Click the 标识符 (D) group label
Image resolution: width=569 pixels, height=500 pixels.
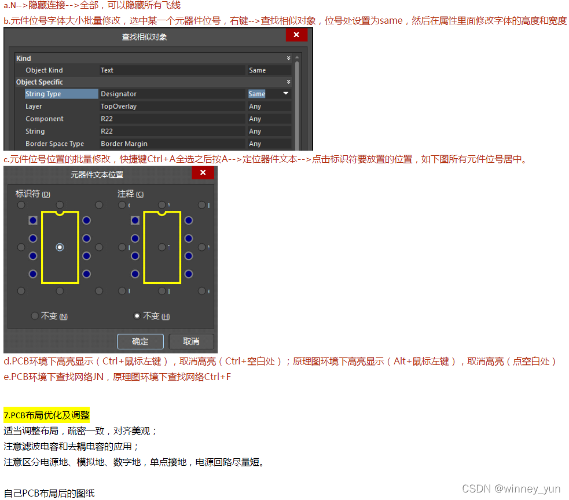(32, 194)
